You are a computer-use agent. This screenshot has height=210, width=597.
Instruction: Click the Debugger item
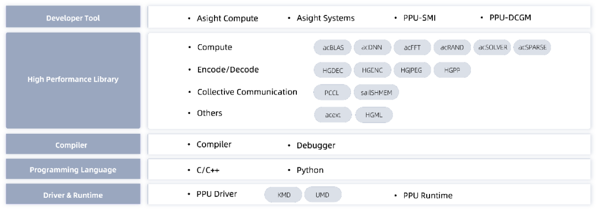tap(316, 145)
